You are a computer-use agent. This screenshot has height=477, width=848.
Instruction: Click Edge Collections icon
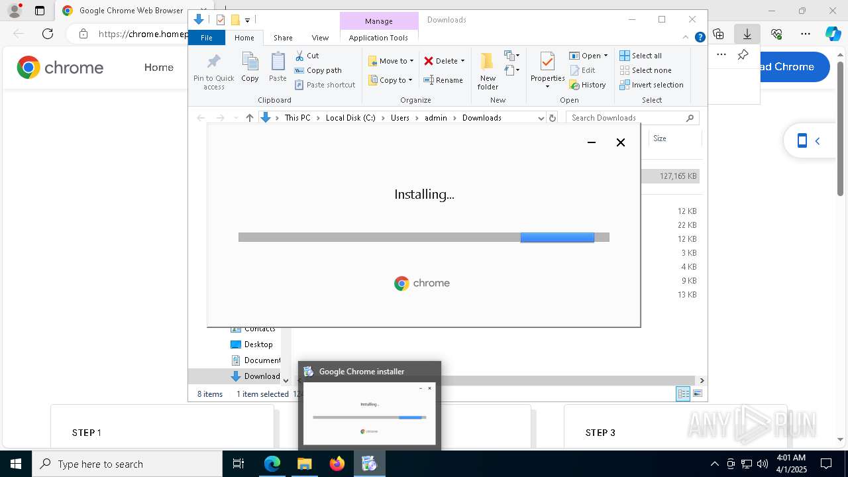coord(719,34)
